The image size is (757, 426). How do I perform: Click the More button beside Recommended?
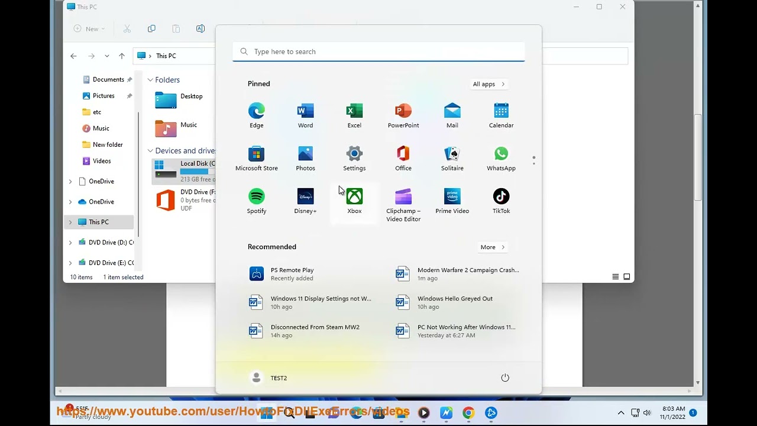[x=493, y=247]
